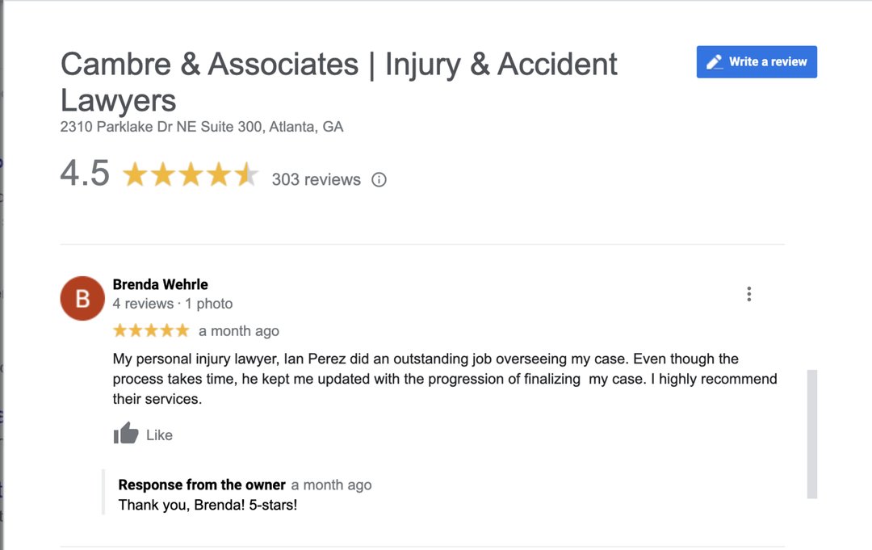Click the info icon beside 303 reviews

click(x=379, y=180)
